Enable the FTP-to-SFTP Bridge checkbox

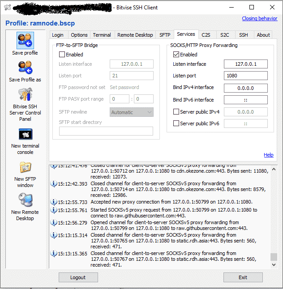tap(62, 55)
